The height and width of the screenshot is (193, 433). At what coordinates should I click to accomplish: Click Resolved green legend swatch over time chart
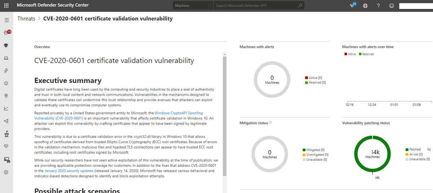pyautogui.click(x=360, y=54)
